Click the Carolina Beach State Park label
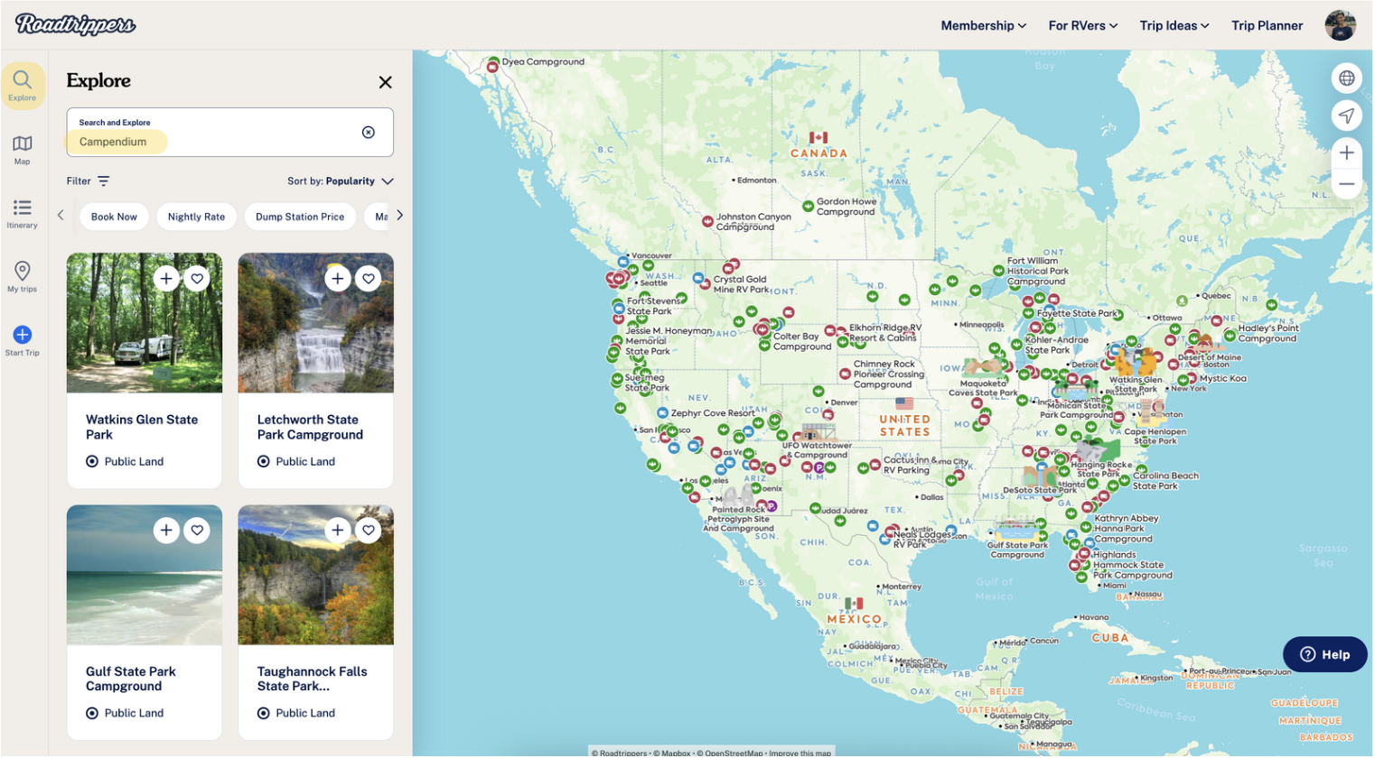The width and height of the screenshot is (1375, 758). [1165, 481]
